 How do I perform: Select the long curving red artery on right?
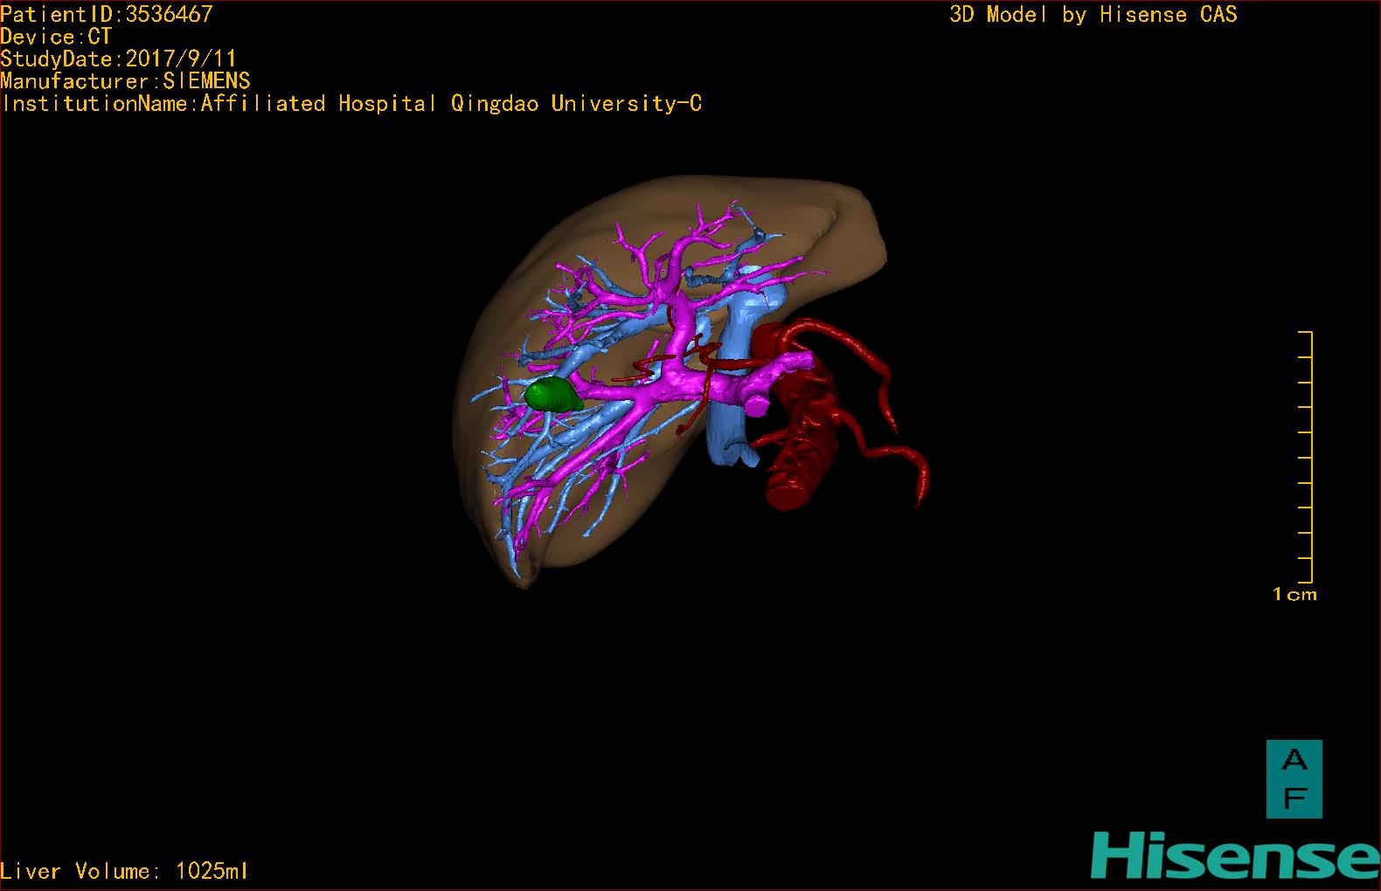click(883, 384)
